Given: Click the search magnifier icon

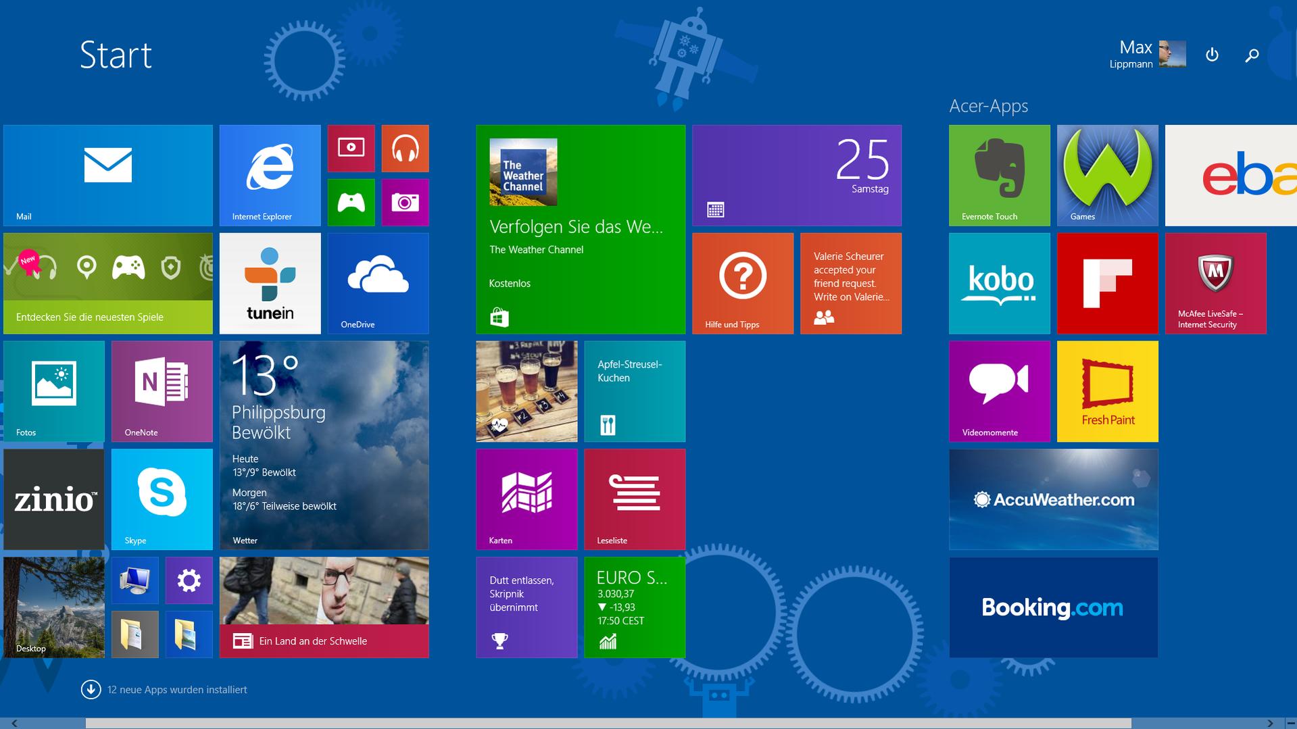Looking at the screenshot, I should tap(1252, 55).
